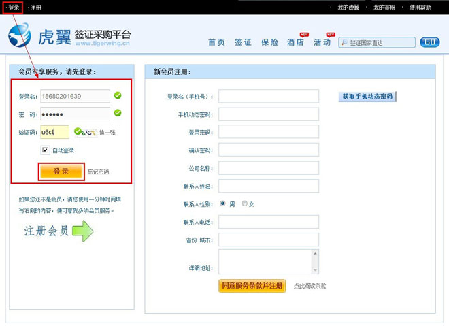This screenshot has width=449, height=326.
Task: Click the green 注册会员 arrow graphic
Action: 82,231
